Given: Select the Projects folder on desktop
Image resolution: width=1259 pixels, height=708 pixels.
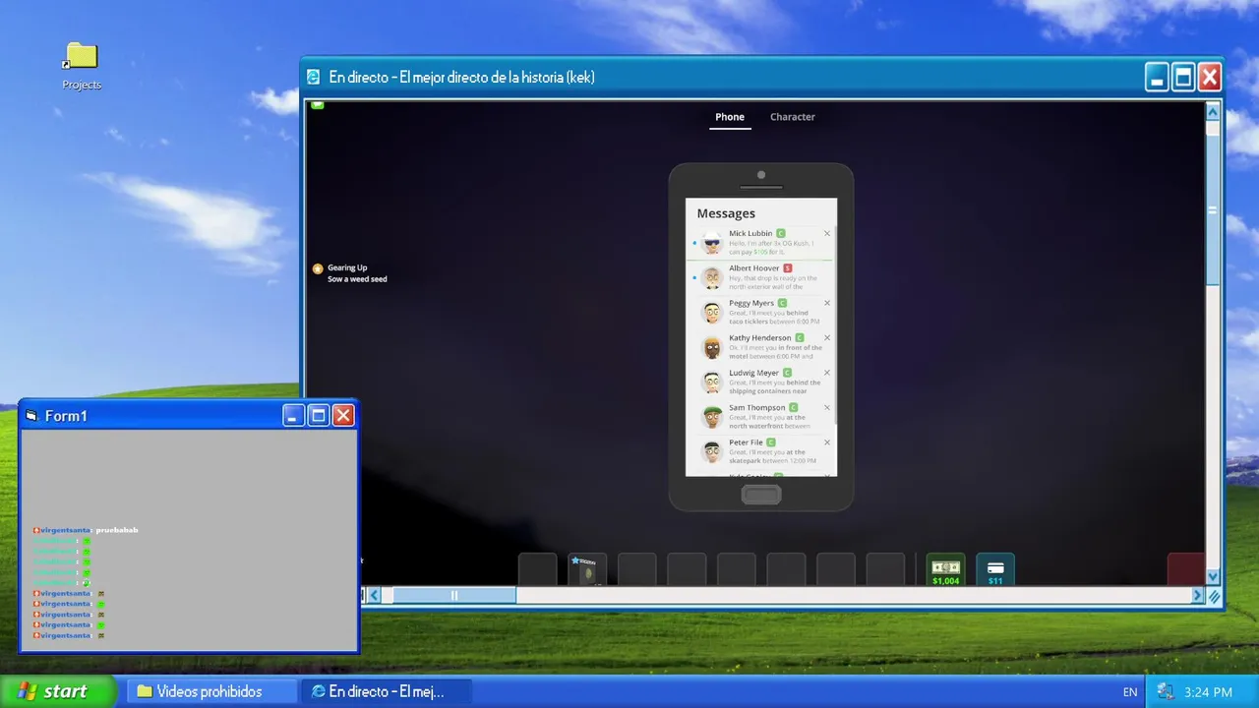Looking at the screenshot, I should click(x=82, y=66).
